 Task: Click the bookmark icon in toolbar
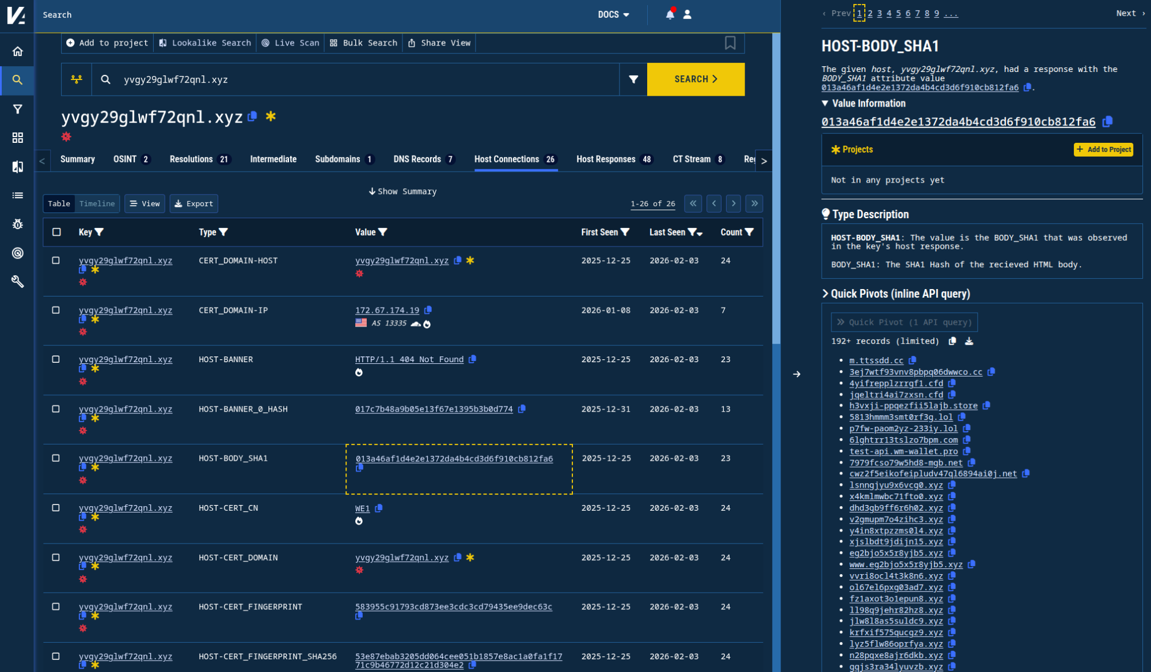point(730,43)
